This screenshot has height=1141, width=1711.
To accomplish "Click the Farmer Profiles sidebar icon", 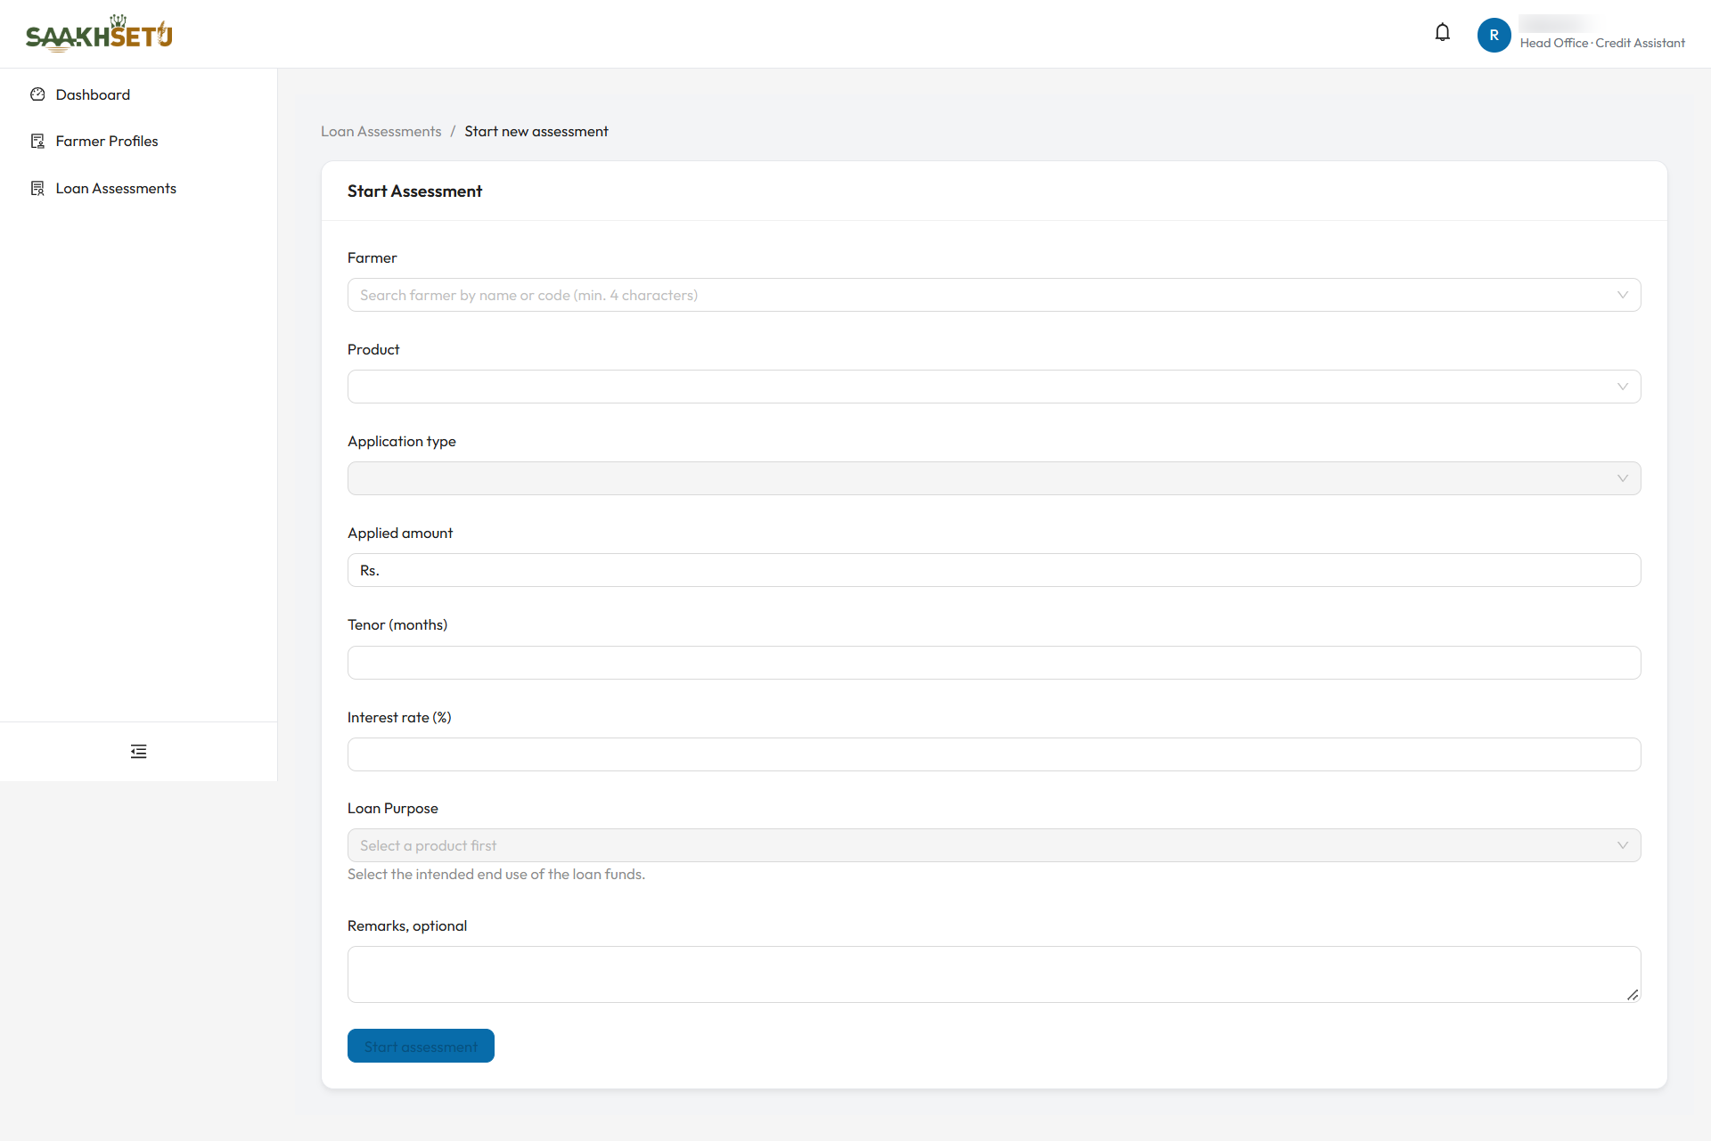I will tap(37, 141).
